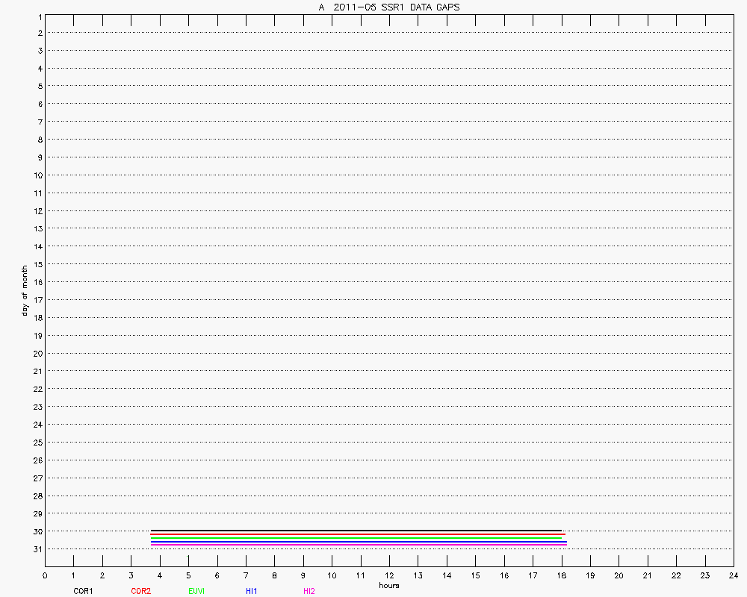Click the magenta HI2 legend label
This screenshot has height=597, width=747.
coord(309,591)
